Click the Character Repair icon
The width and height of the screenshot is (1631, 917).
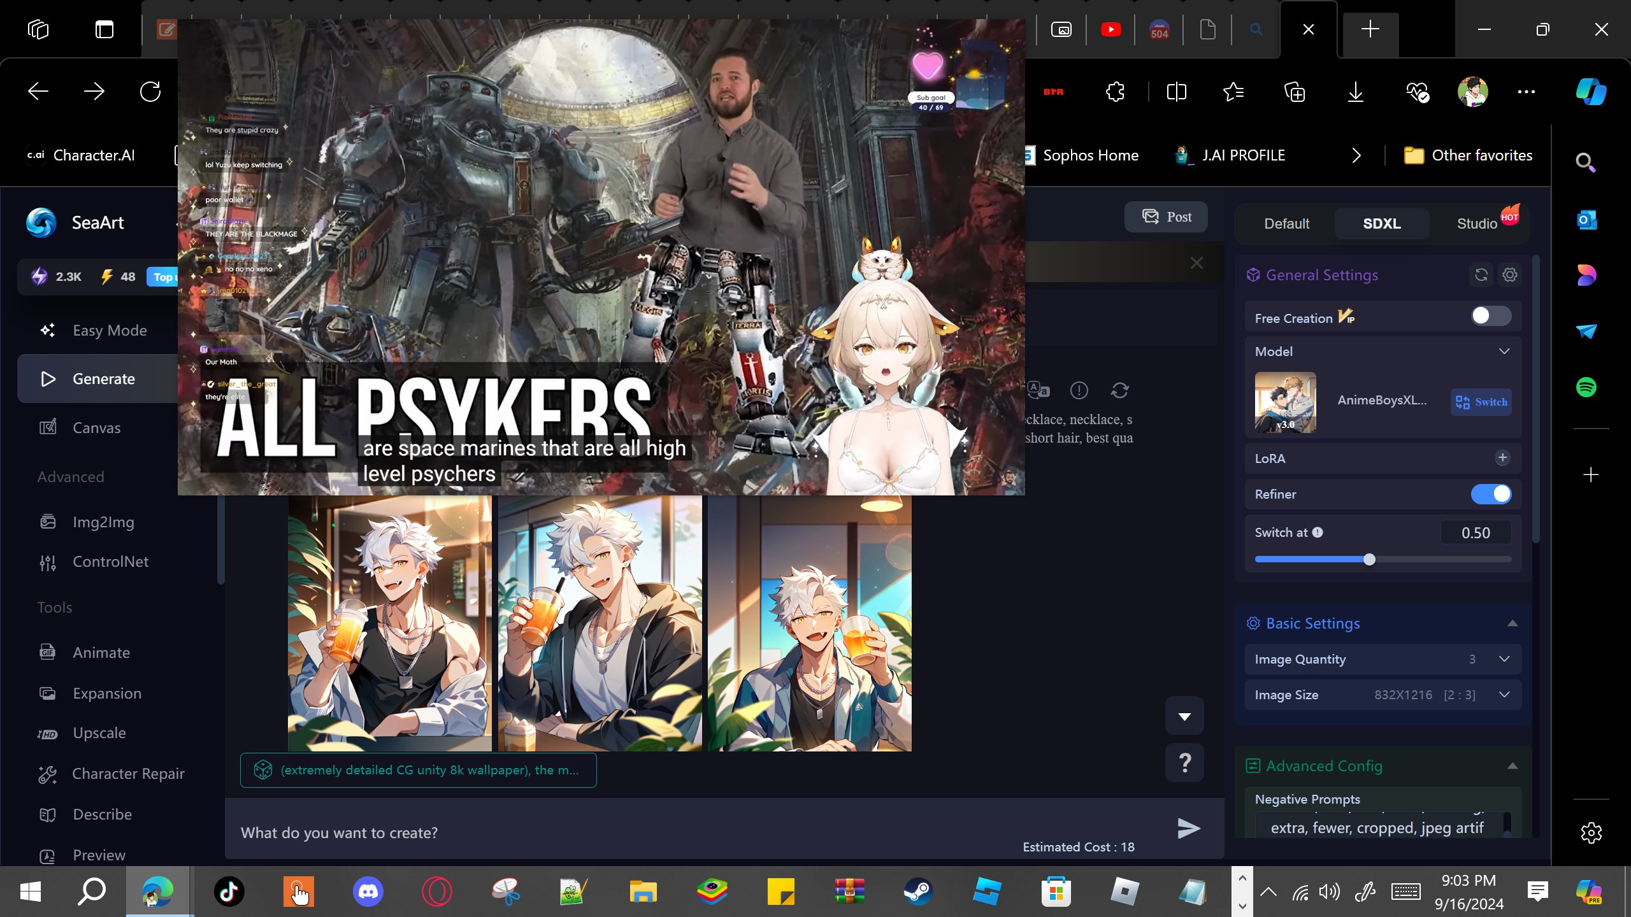[x=48, y=774]
